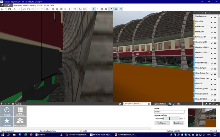Open the Plugins menu
The height and width of the screenshot is (137, 220).
point(46,5)
